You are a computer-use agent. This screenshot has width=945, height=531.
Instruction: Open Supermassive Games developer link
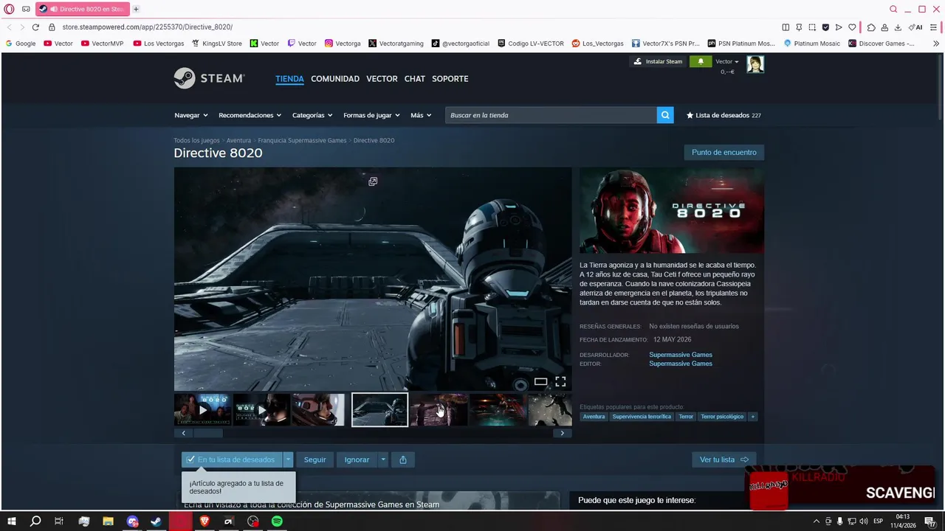click(681, 355)
